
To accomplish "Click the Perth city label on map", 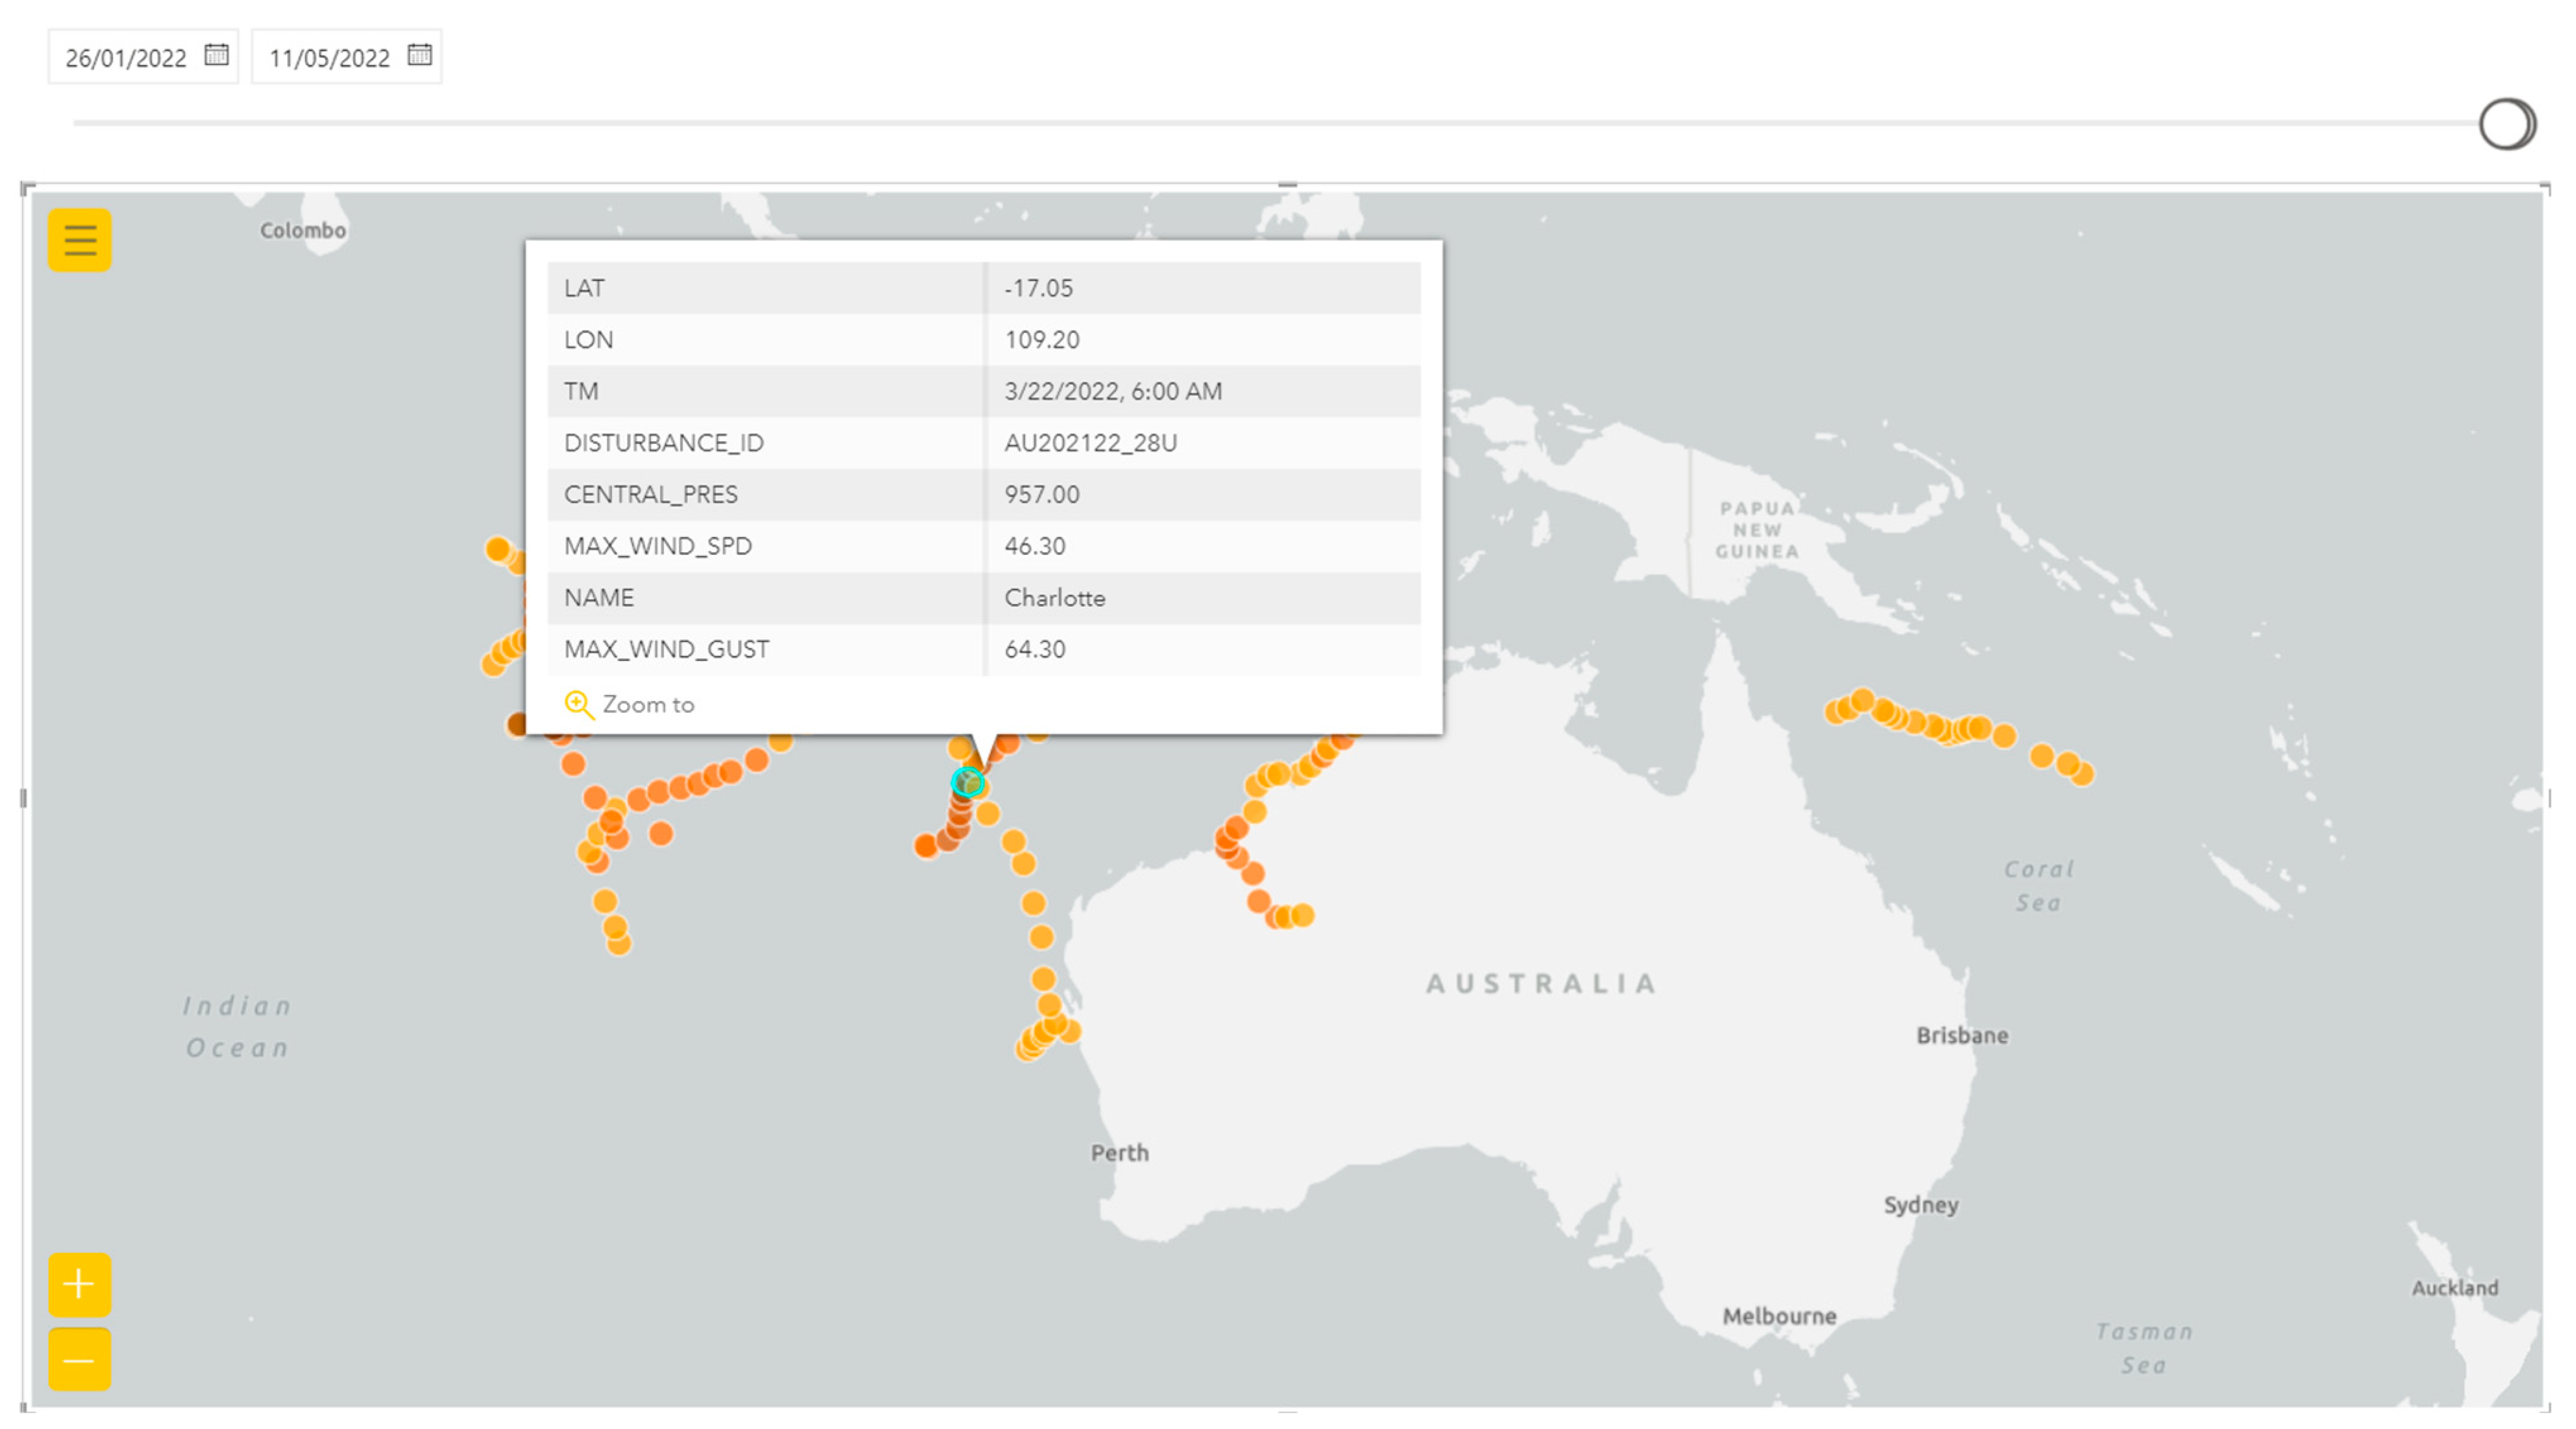I will click(1119, 1152).
